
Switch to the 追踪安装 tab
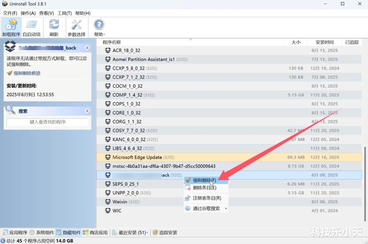coord(165,233)
